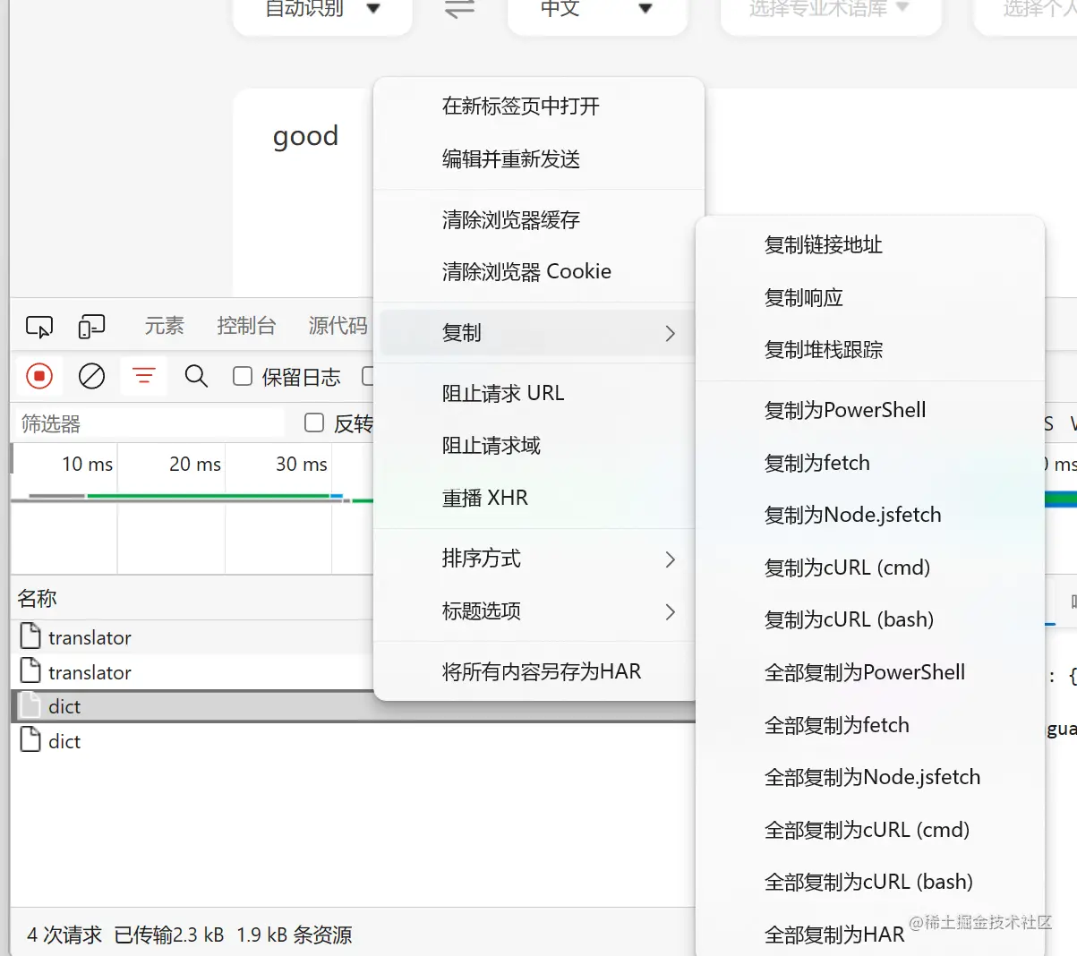The height and width of the screenshot is (956, 1077).
Task: Enable the 保留日志 checkbox
Action: pyautogui.click(x=243, y=376)
